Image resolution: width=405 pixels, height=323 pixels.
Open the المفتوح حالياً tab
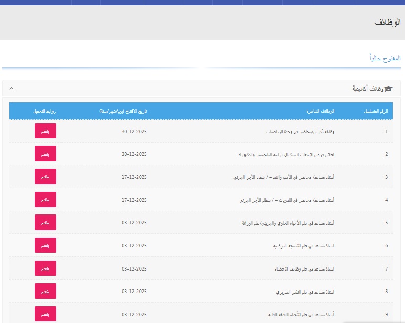pyautogui.click(x=385, y=57)
